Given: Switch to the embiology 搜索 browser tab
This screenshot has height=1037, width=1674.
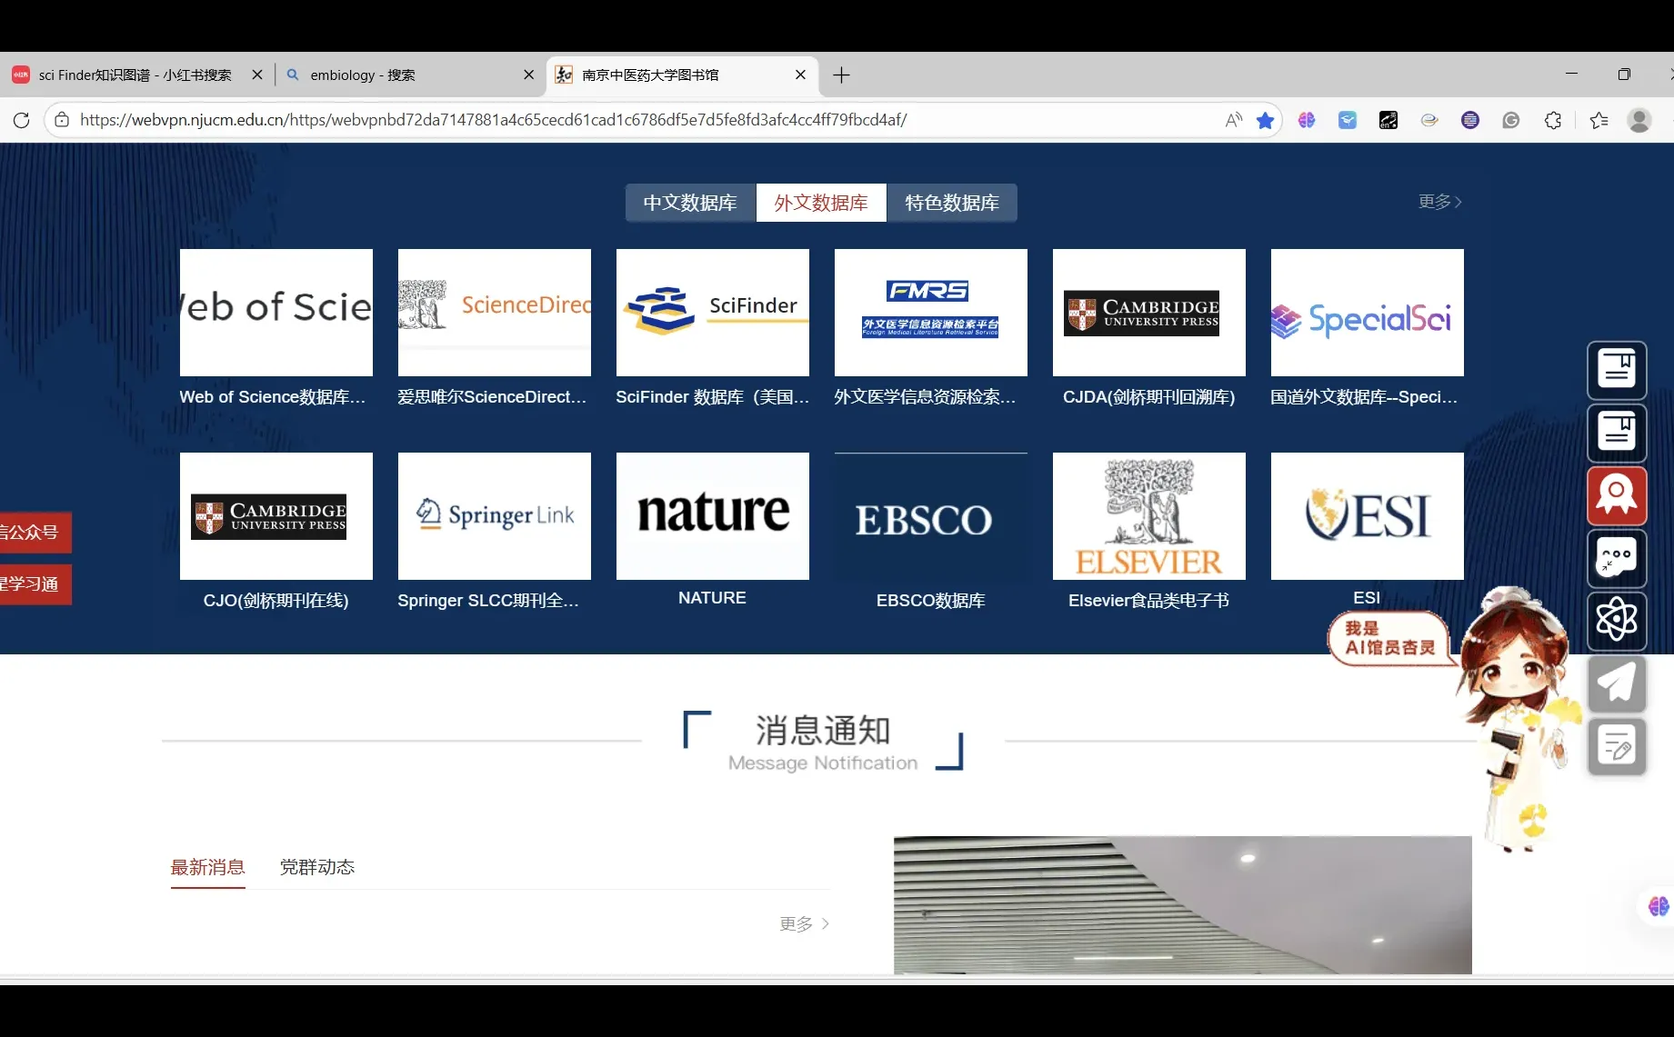Looking at the screenshot, I should [409, 75].
